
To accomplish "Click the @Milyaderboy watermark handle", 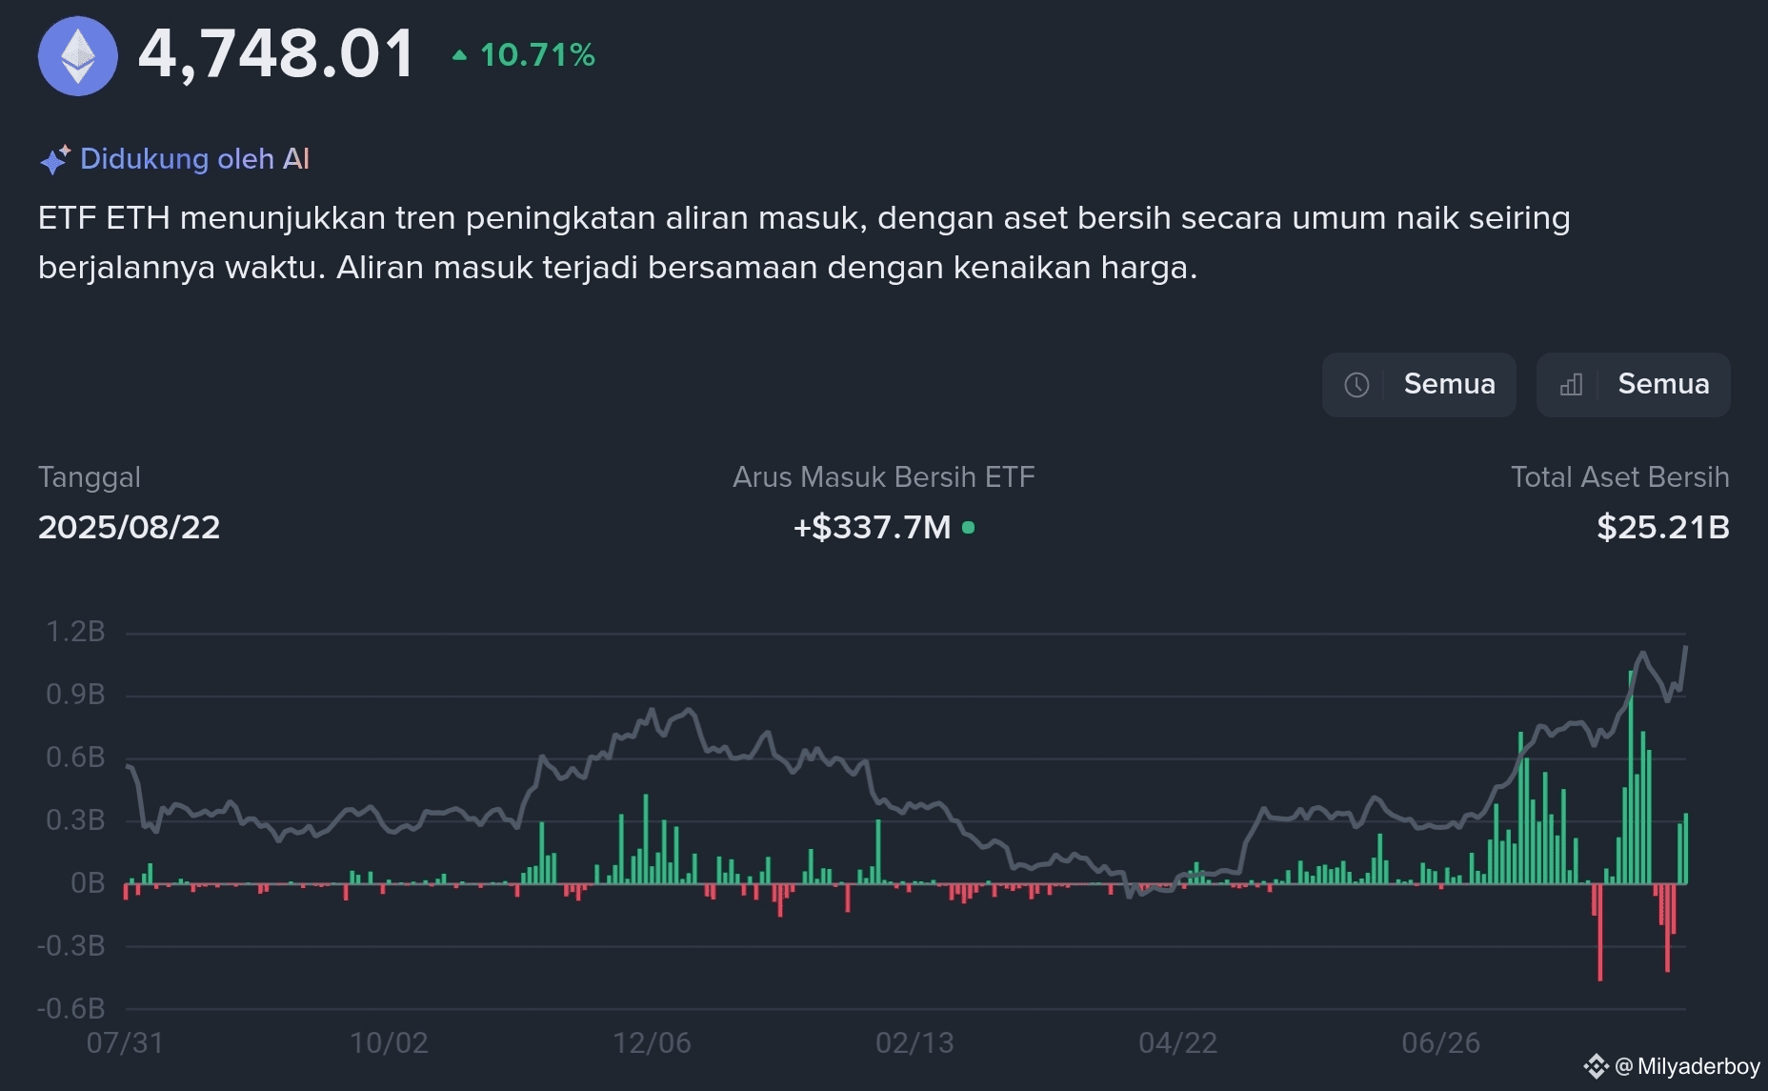I will (x=1687, y=1066).
